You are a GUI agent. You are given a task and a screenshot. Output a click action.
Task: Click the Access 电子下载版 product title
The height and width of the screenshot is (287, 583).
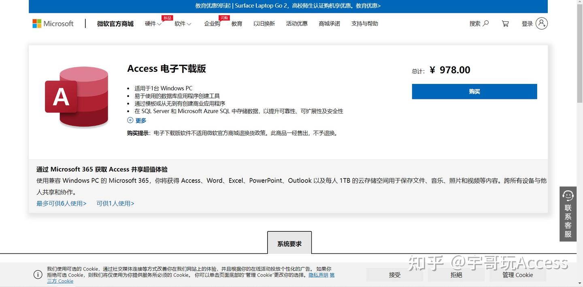tap(166, 69)
